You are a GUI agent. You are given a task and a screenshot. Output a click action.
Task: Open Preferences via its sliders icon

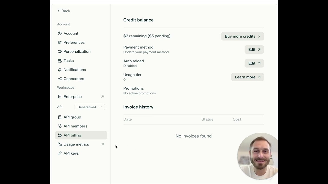tap(60, 42)
